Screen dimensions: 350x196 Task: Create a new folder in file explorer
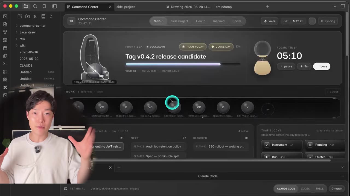pos(28,16)
